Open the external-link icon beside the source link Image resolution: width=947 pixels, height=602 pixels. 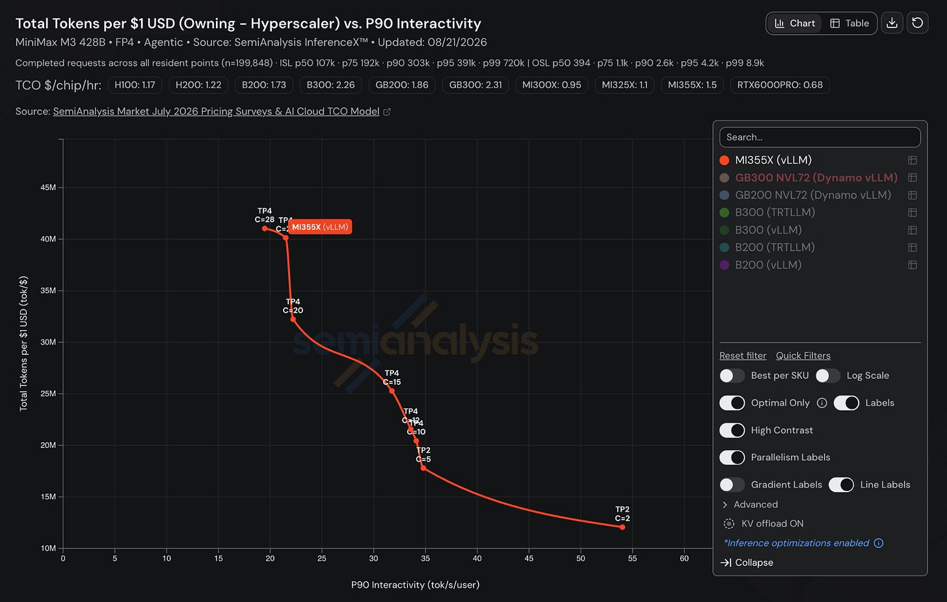tap(387, 112)
